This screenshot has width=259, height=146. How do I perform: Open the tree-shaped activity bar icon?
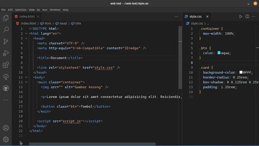click(x=6, y=77)
